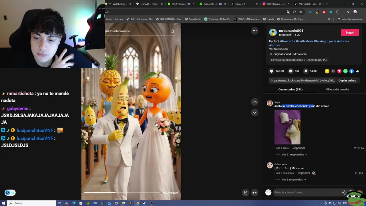Viewport: 366px width, 206px height.
Task: Click the blue sound wave extension icon
Action: pos(310,12)
